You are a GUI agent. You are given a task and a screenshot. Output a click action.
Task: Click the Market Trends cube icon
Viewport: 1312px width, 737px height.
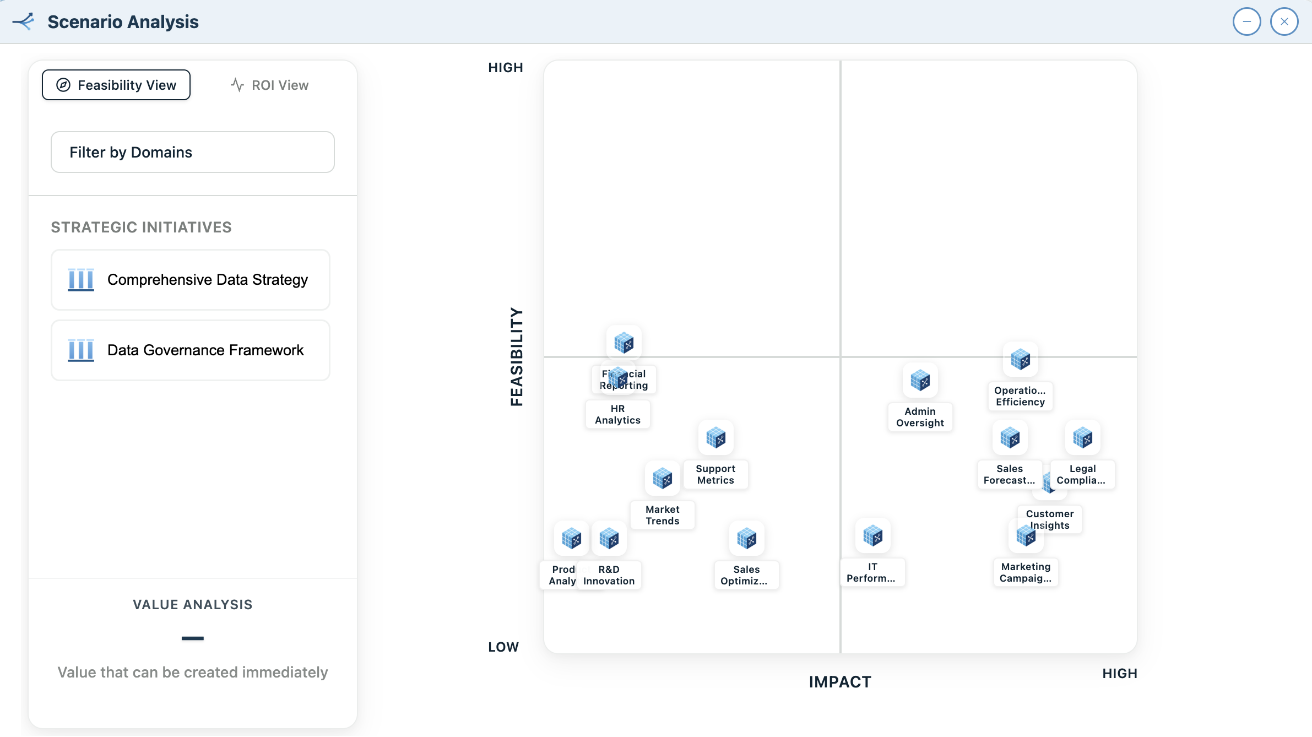point(663,479)
